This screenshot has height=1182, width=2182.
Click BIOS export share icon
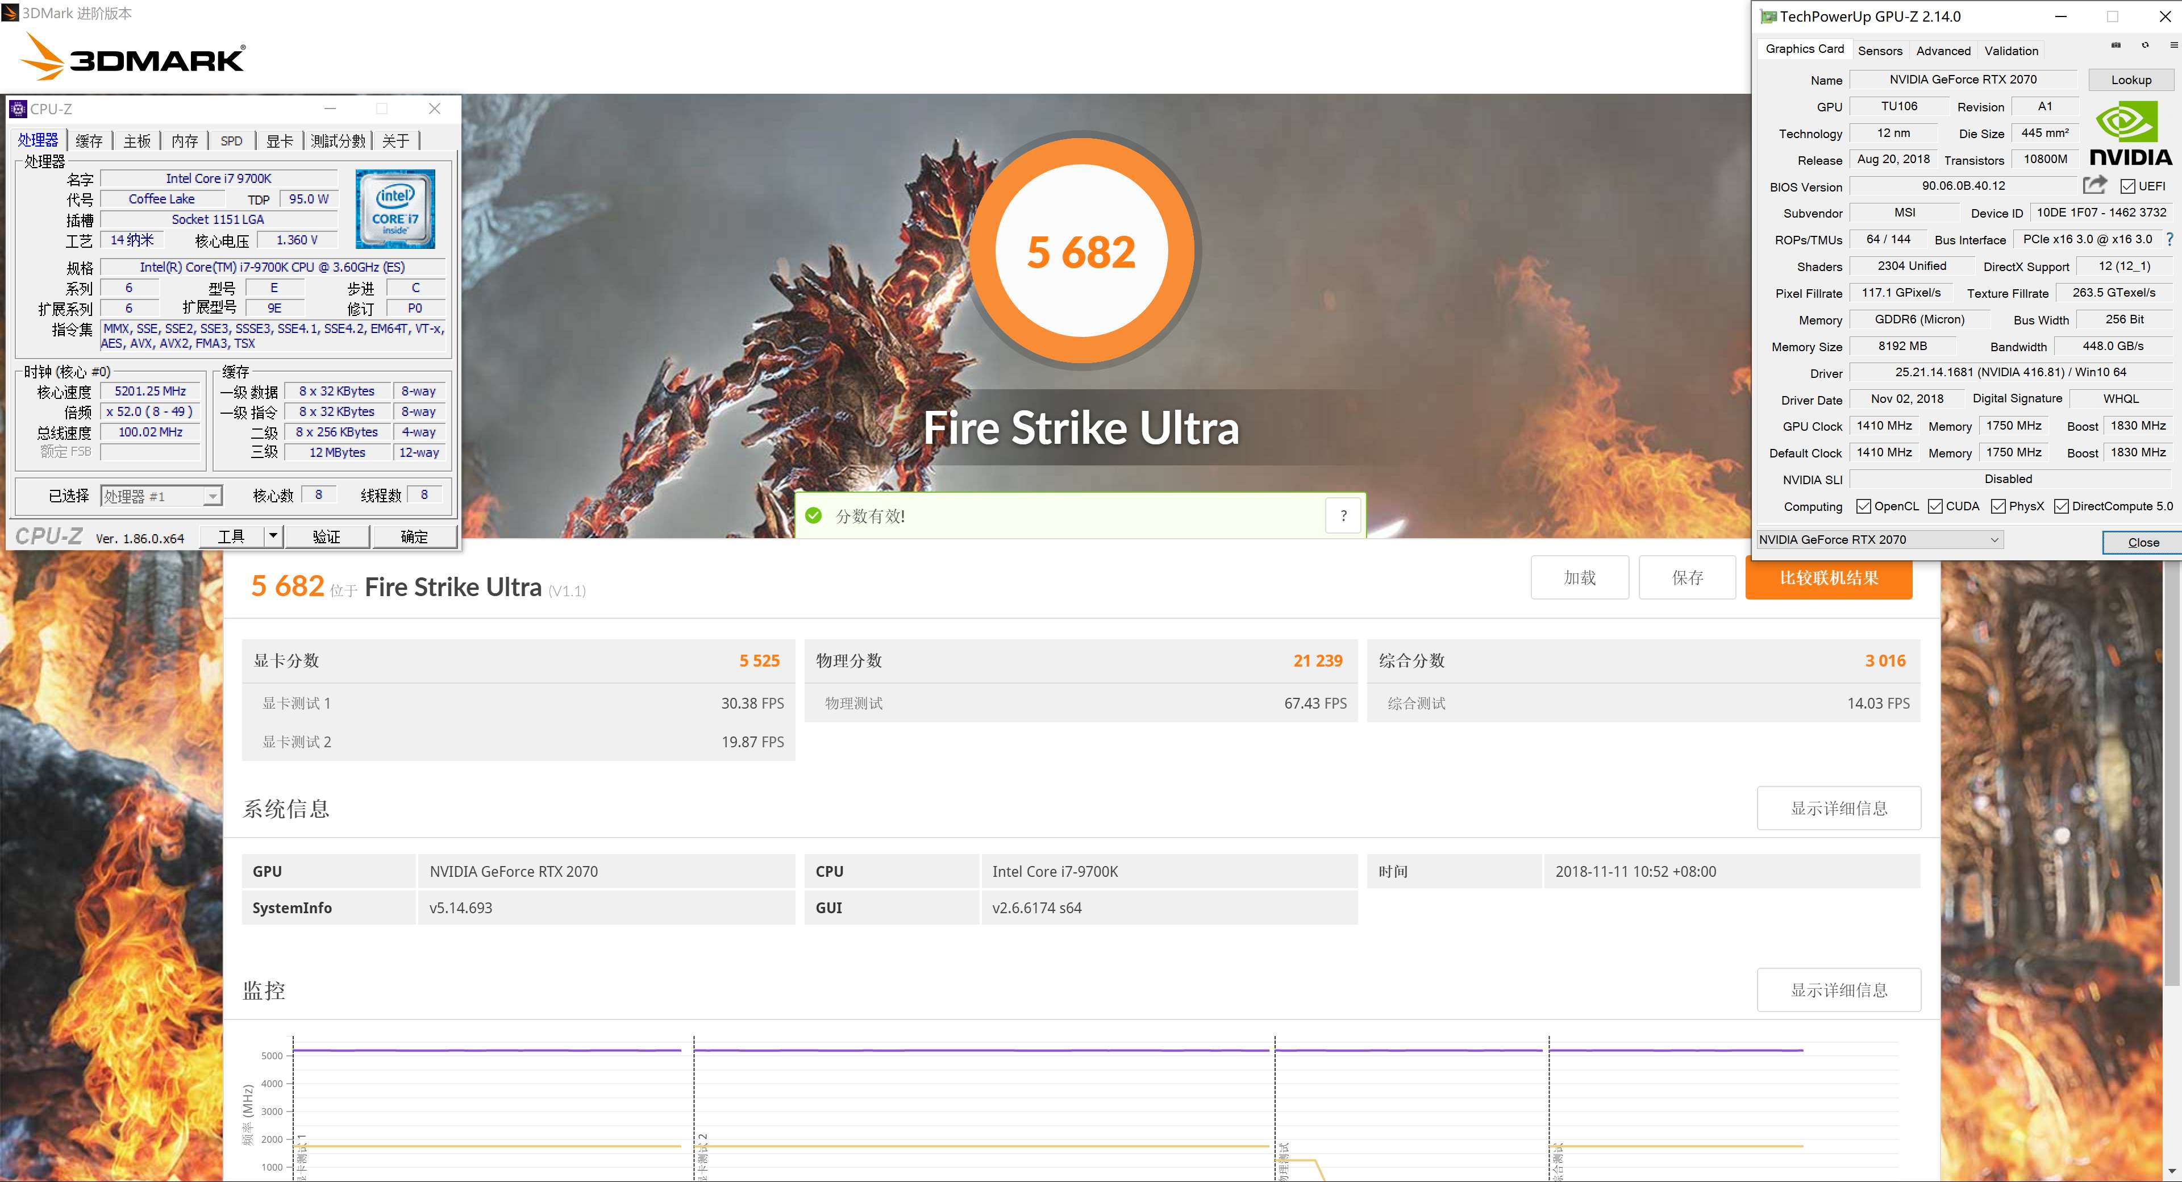[2094, 185]
